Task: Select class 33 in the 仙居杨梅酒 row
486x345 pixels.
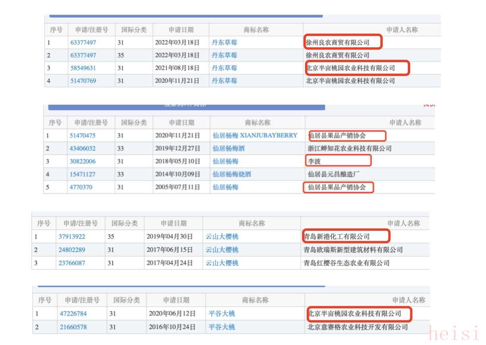Action: (121, 148)
